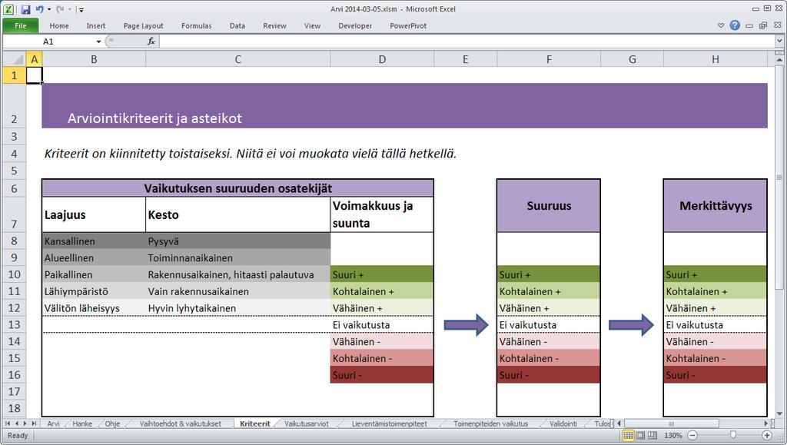Image resolution: width=787 pixels, height=445 pixels.
Task: Go to first sheet tab navigation arrow
Action: click(8, 423)
